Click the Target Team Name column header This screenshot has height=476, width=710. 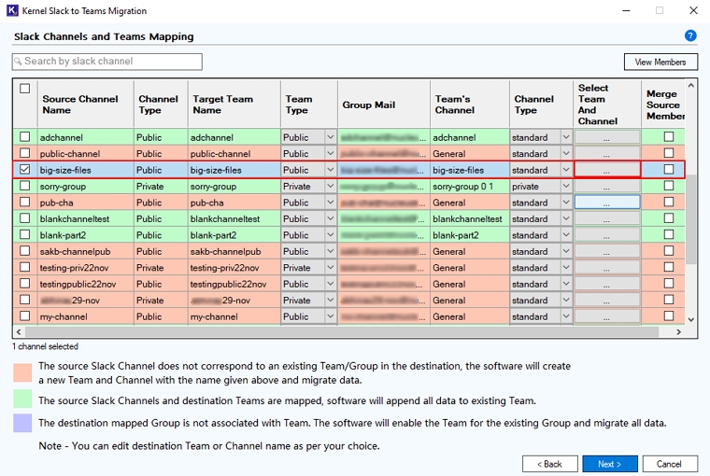click(234, 105)
